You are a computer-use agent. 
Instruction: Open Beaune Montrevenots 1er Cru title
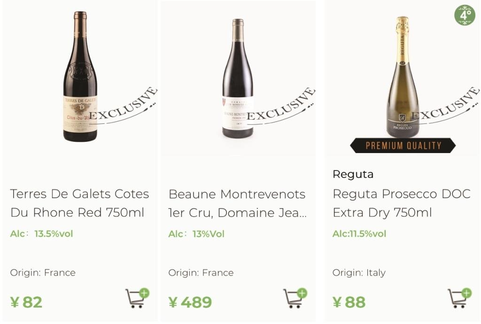(237, 203)
